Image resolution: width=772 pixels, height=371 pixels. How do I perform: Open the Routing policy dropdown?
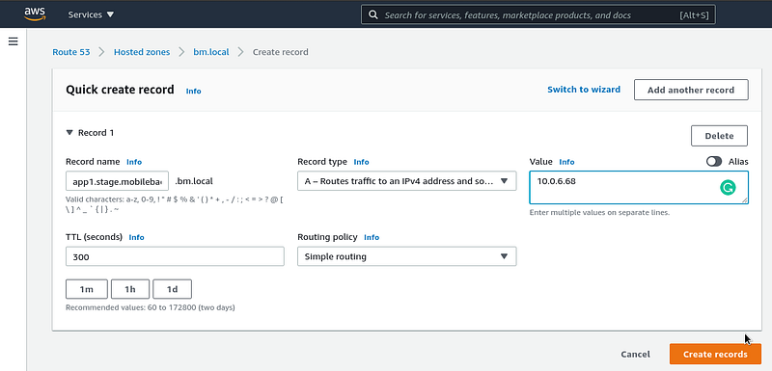406,256
